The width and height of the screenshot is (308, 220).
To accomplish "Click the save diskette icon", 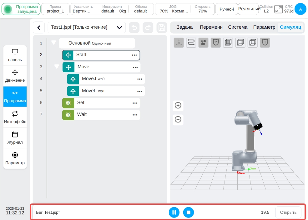I will pos(162,28).
